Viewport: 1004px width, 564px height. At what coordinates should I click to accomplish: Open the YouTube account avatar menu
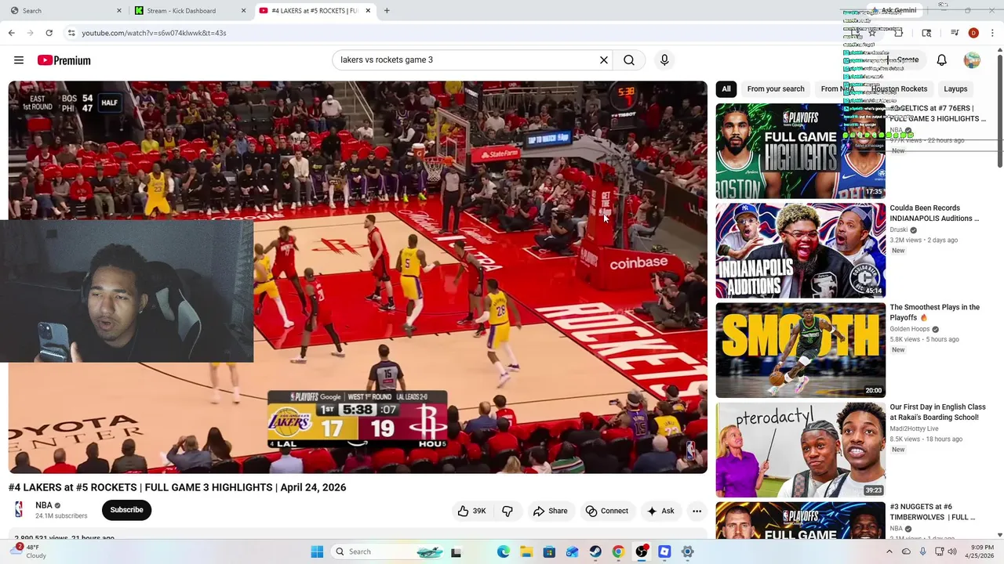tap(972, 60)
